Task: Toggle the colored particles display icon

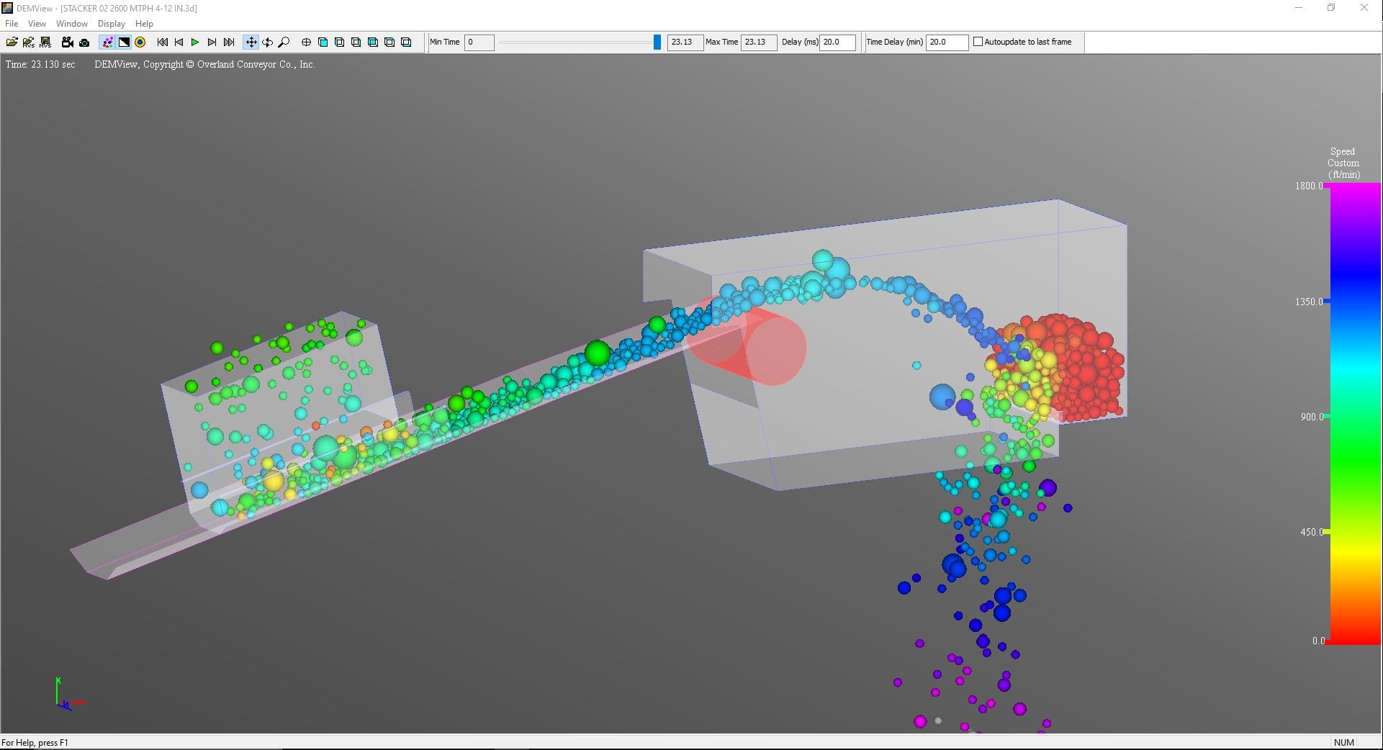Action: 107,42
